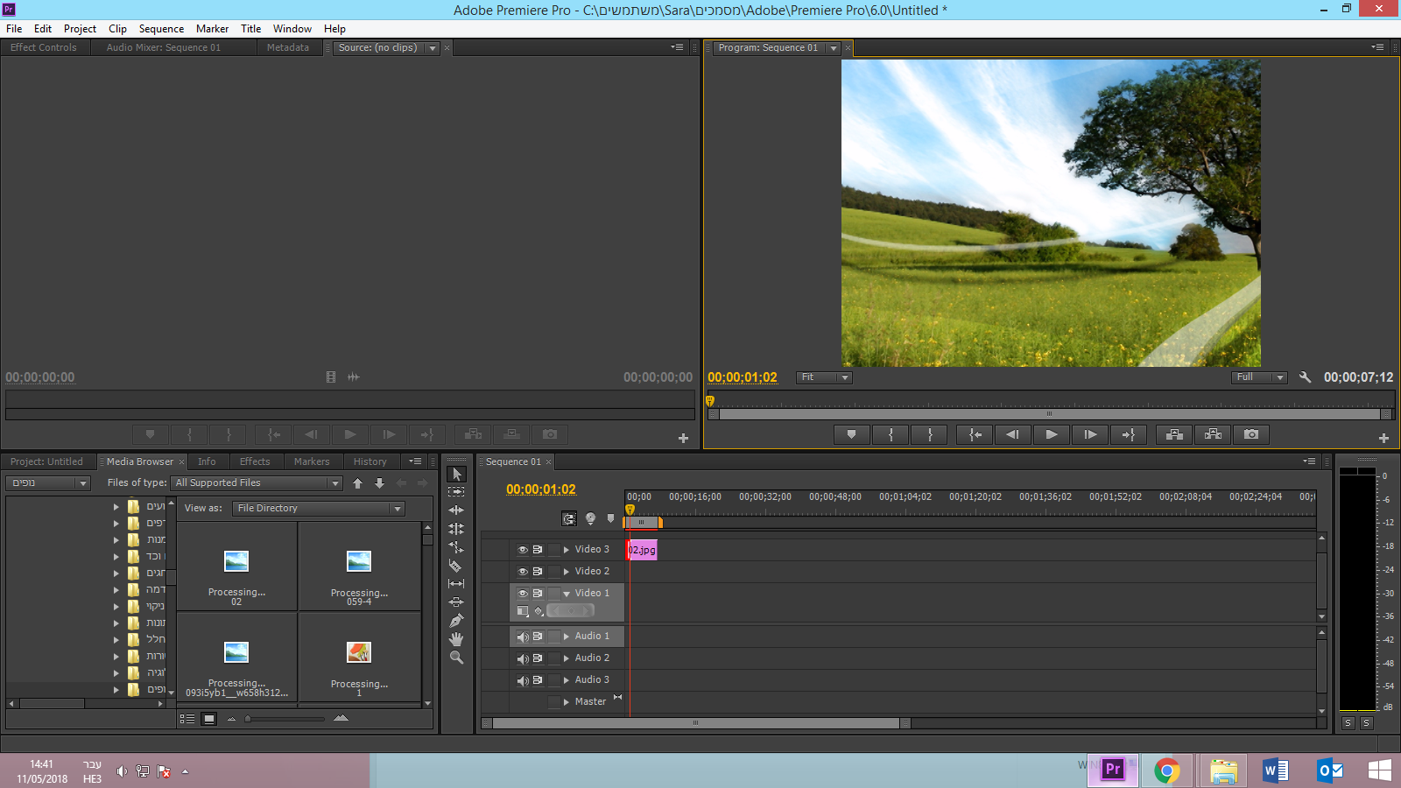Toggle Snap magnet icon in timeline

[569, 519]
